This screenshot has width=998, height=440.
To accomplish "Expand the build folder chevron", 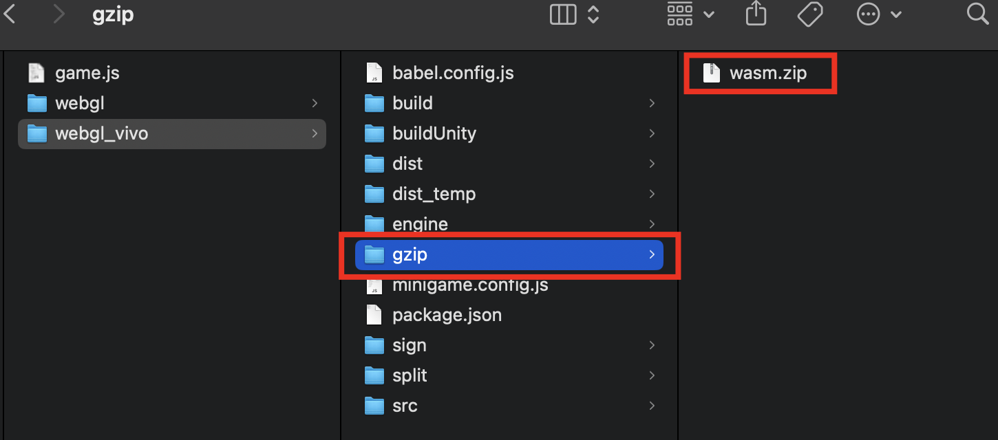I will click(x=651, y=103).
